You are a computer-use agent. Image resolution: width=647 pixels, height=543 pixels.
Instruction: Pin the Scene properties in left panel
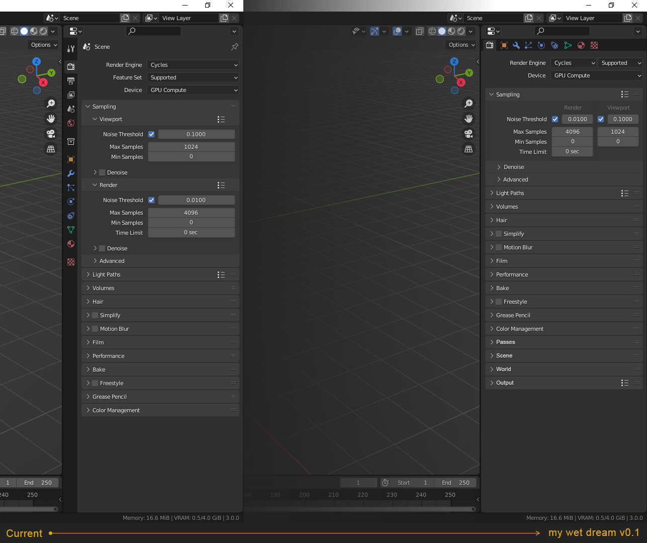pos(235,47)
